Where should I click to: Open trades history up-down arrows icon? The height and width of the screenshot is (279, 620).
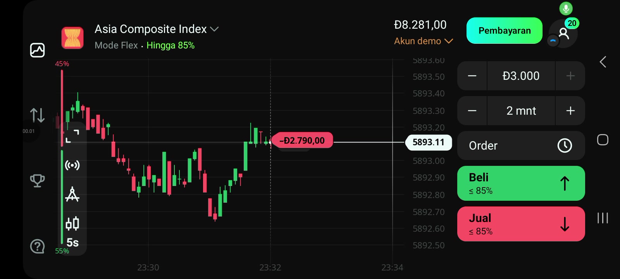click(38, 115)
